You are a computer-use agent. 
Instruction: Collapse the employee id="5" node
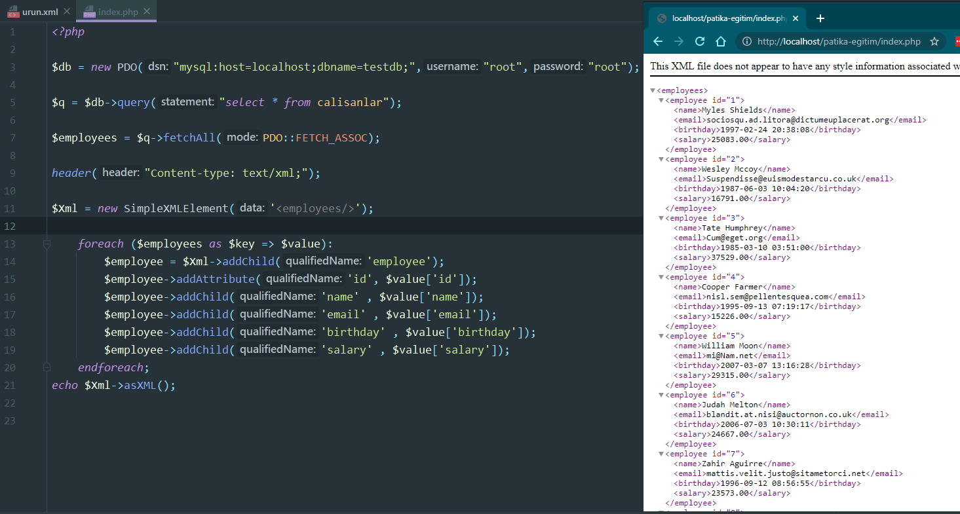pyautogui.click(x=661, y=336)
